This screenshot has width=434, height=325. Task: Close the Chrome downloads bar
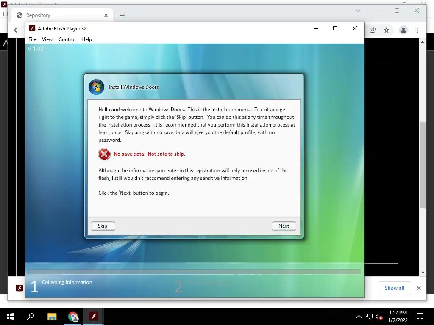(x=418, y=288)
